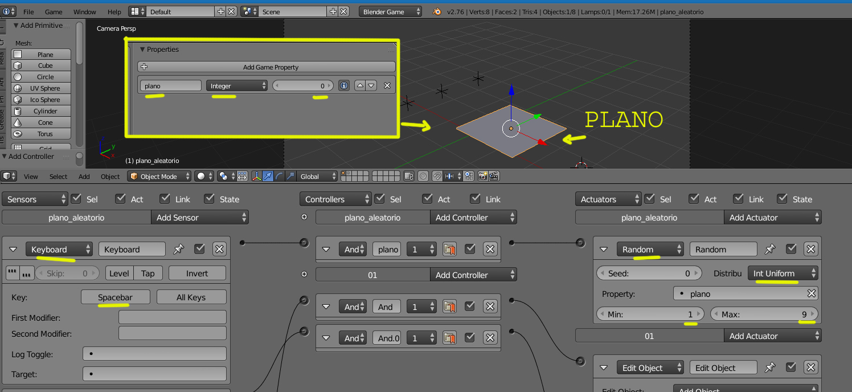Open the Integer property type dropdown

237,85
